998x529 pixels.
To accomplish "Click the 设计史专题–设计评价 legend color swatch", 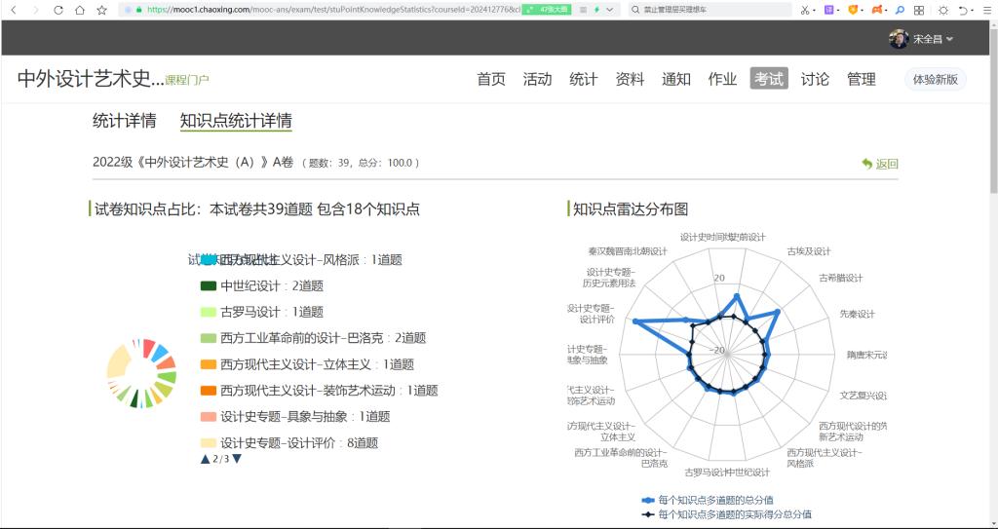I will click(208, 443).
